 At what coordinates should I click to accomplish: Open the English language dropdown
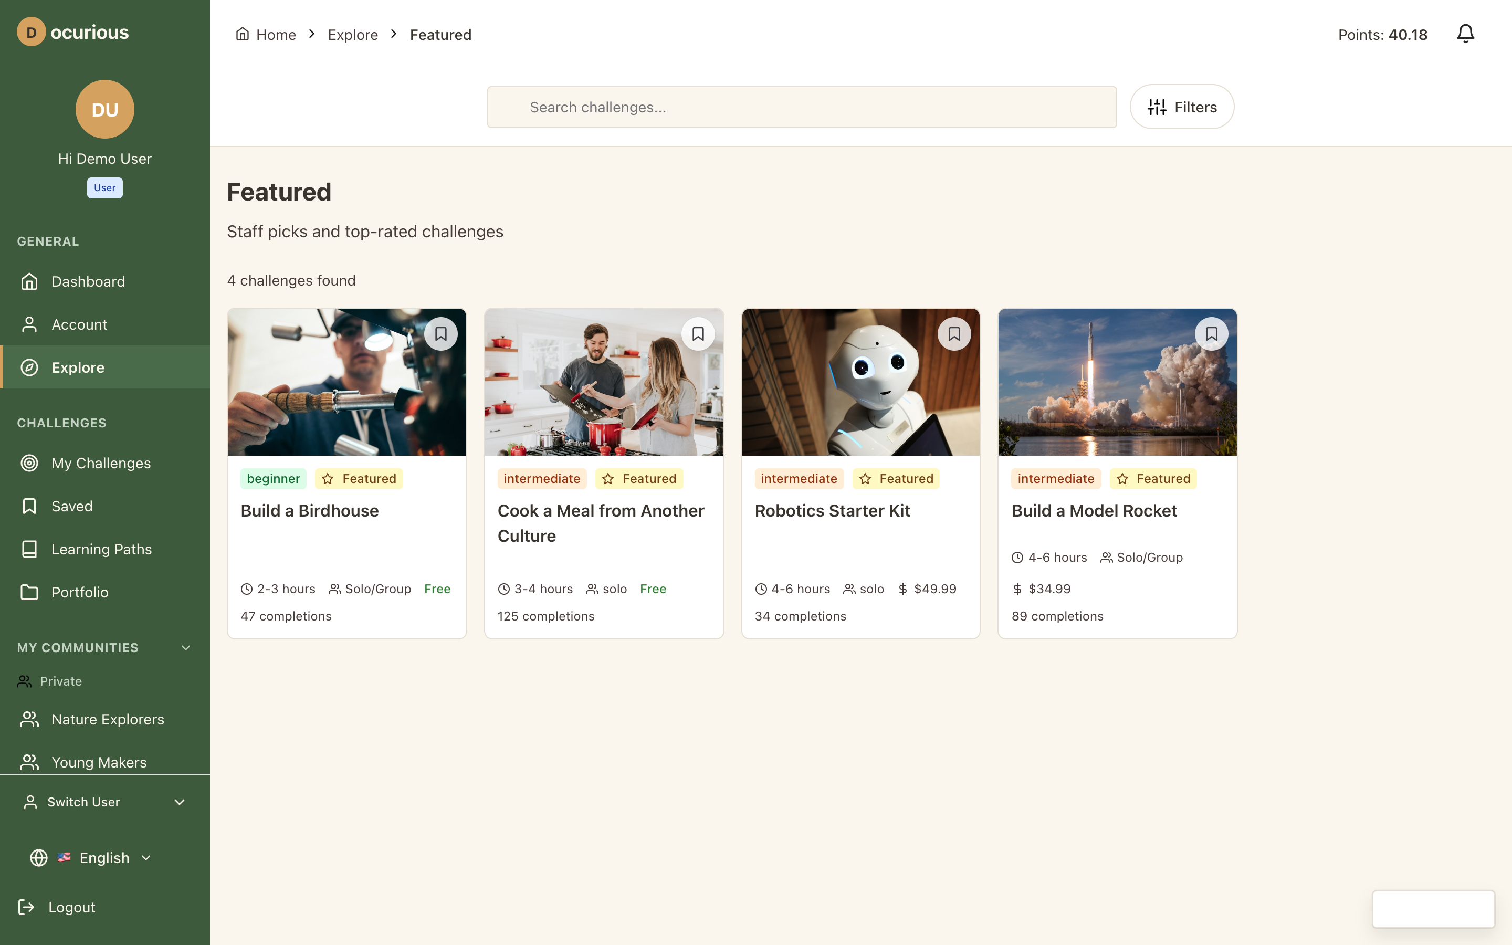coord(146,857)
